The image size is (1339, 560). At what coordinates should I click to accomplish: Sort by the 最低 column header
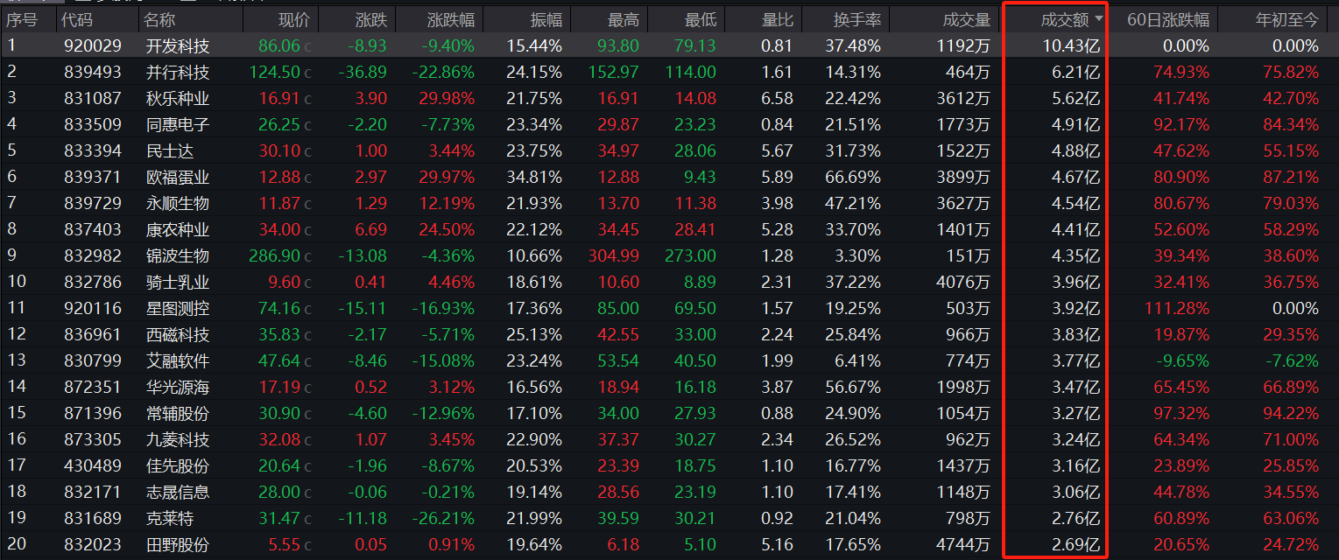pos(700,19)
